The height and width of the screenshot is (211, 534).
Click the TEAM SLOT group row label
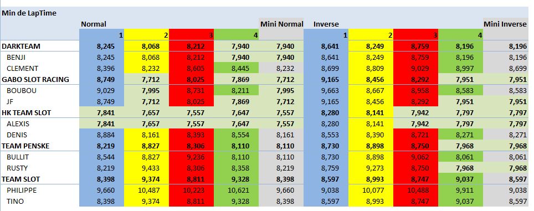coord(21,179)
